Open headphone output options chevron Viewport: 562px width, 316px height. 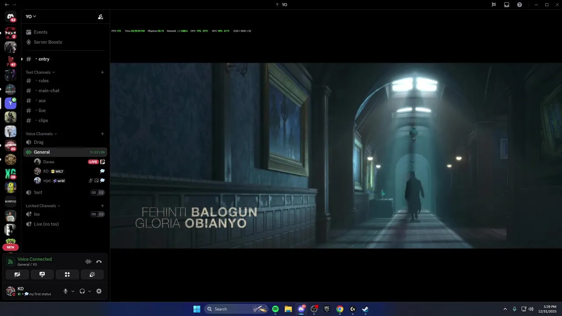tap(90, 291)
